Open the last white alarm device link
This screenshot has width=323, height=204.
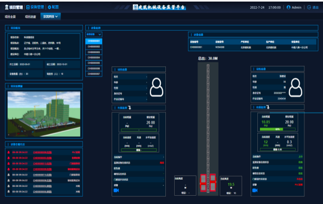tap(42, 192)
